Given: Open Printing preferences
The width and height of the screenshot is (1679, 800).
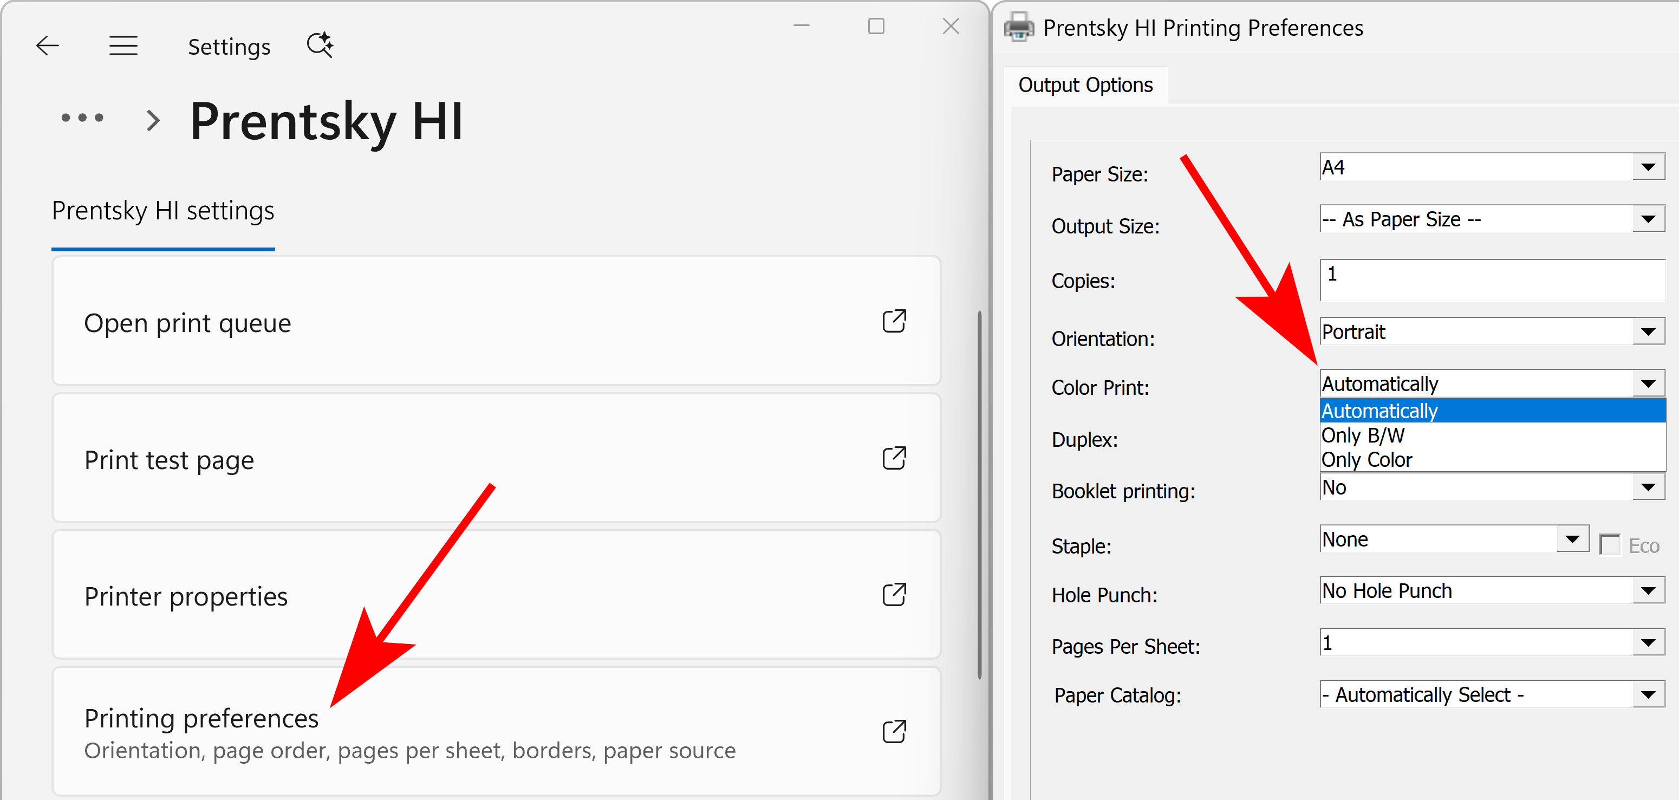Looking at the screenshot, I should point(496,731).
